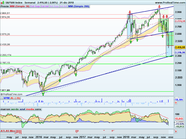Click the yellow 2.416,58 current price tag

click(x=180, y=47)
